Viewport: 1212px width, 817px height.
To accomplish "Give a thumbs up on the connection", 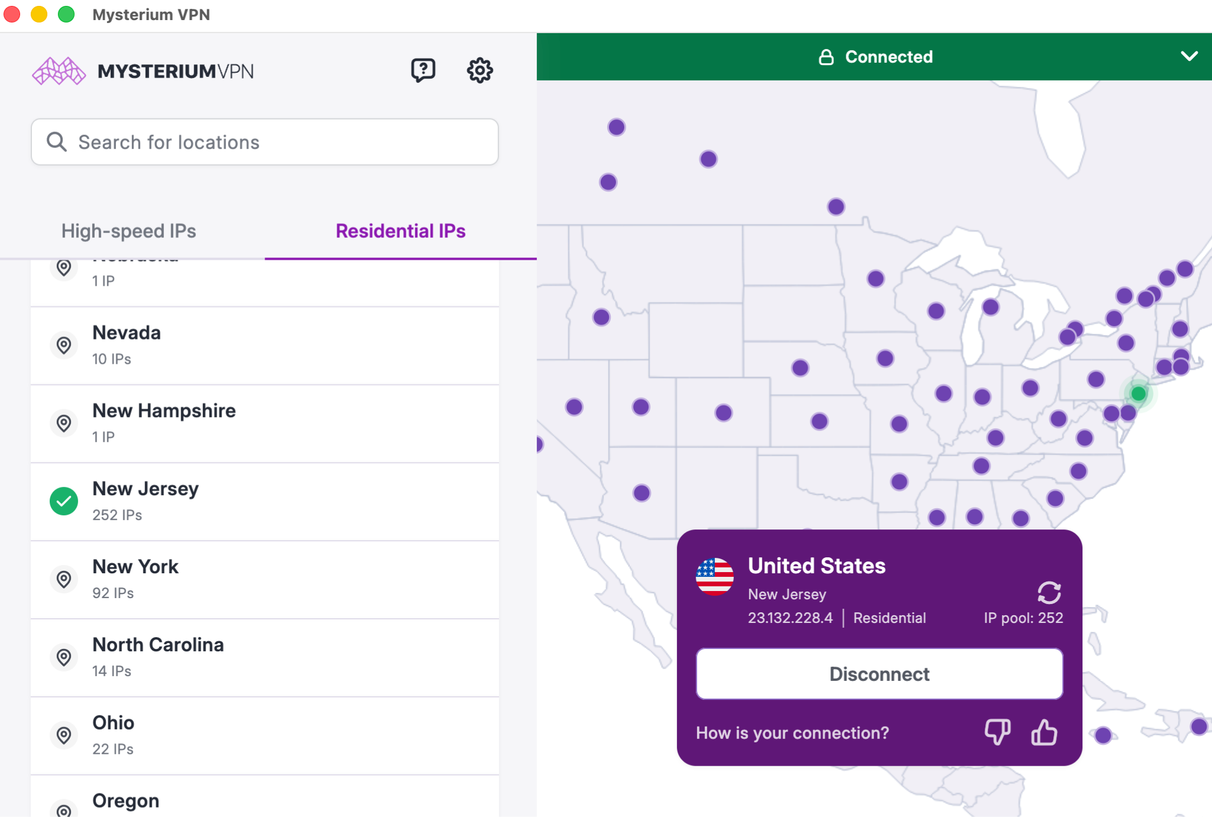I will tap(1044, 732).
